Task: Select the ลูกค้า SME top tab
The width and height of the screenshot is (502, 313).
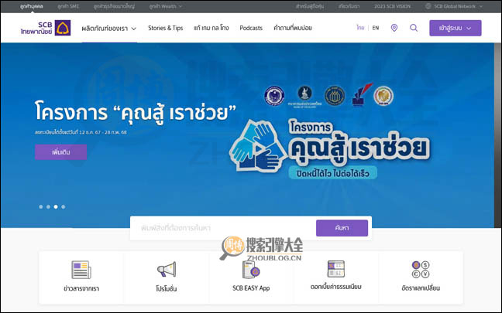Action: [x=68, y=6]
